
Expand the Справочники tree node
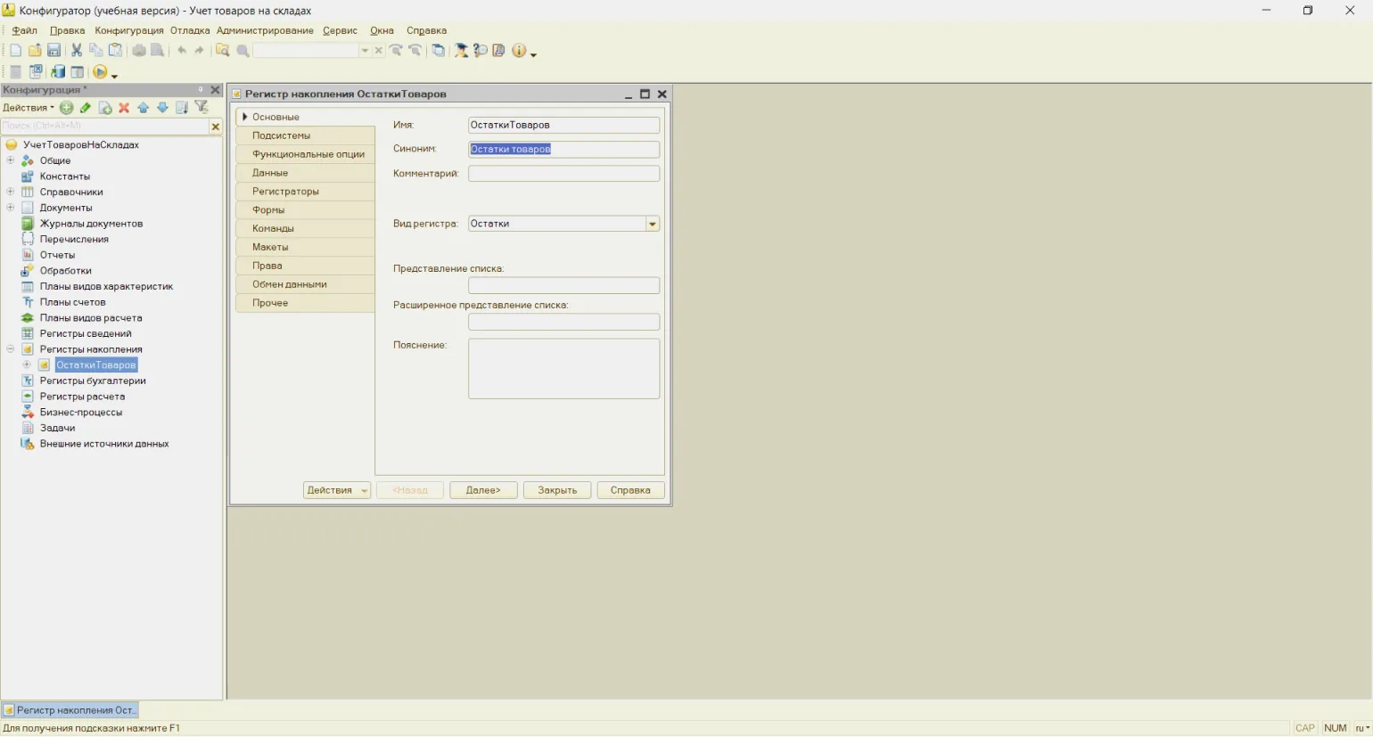pos(11,192)
